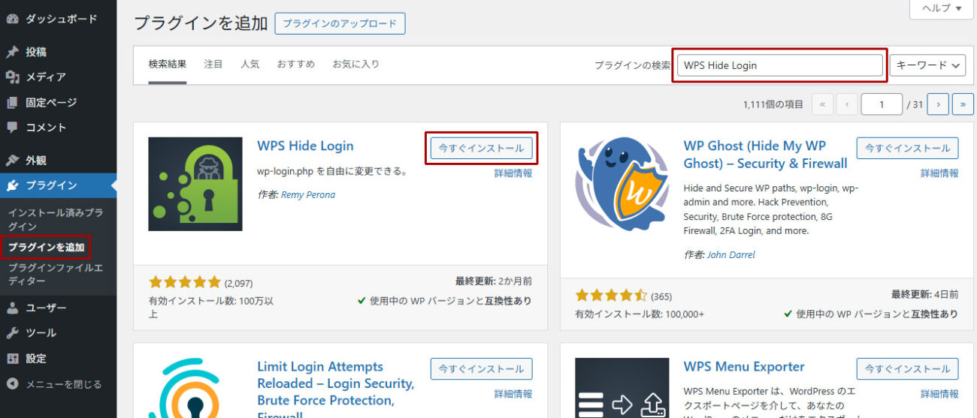Click the pushpin icon beside 投稿
Image resolution: width=977 pixels, height=418 pixels.
pos(12,52)
